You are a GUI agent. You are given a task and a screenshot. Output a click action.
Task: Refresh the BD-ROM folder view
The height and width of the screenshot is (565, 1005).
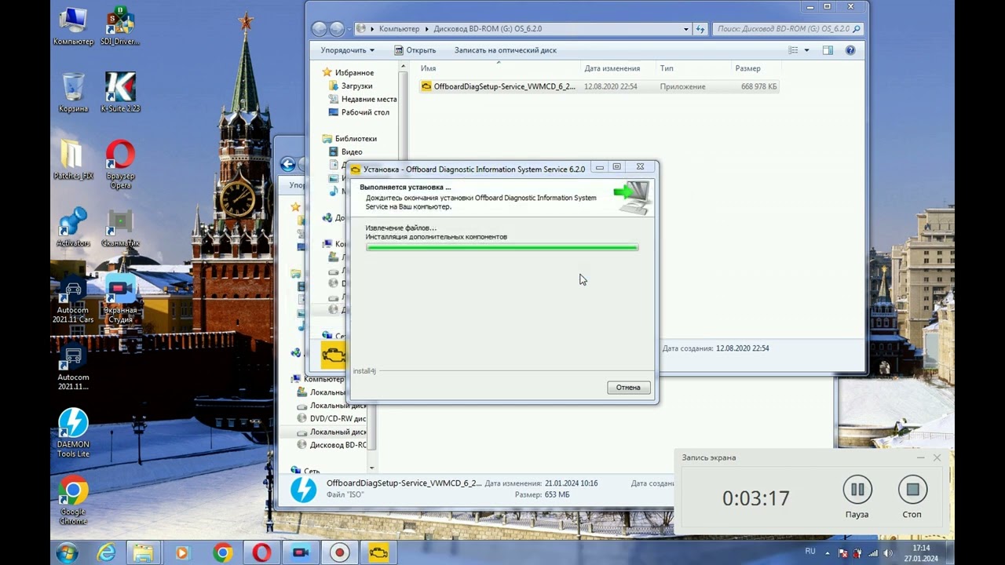tap(700, 29)
